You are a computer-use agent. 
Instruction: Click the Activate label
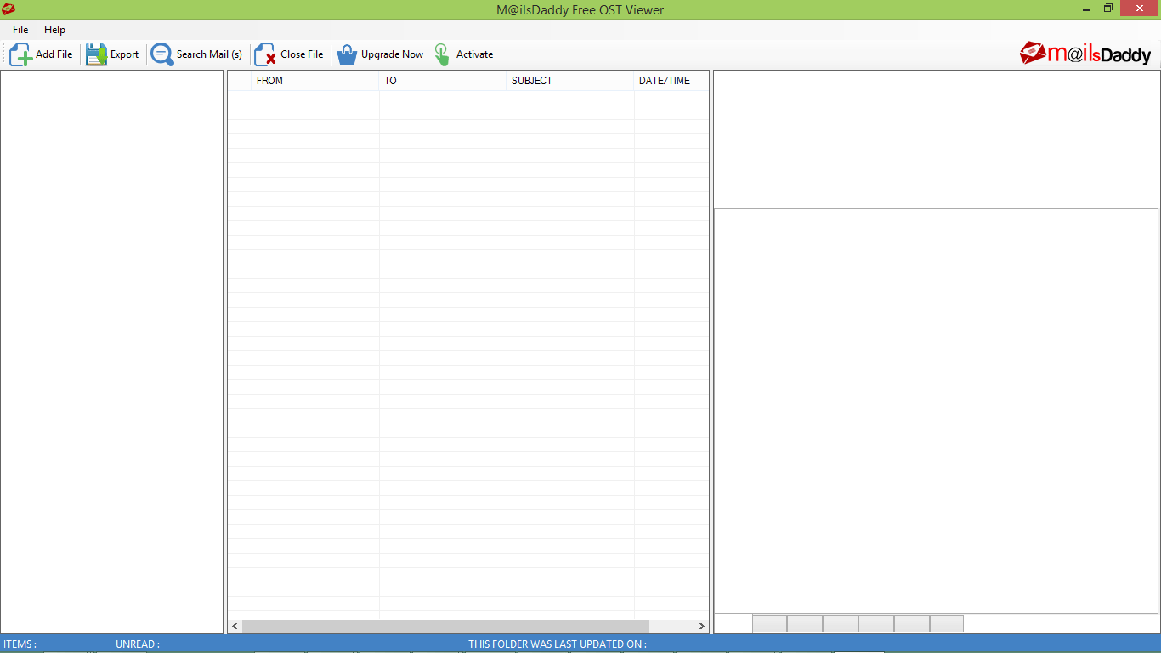click(474, 54)
